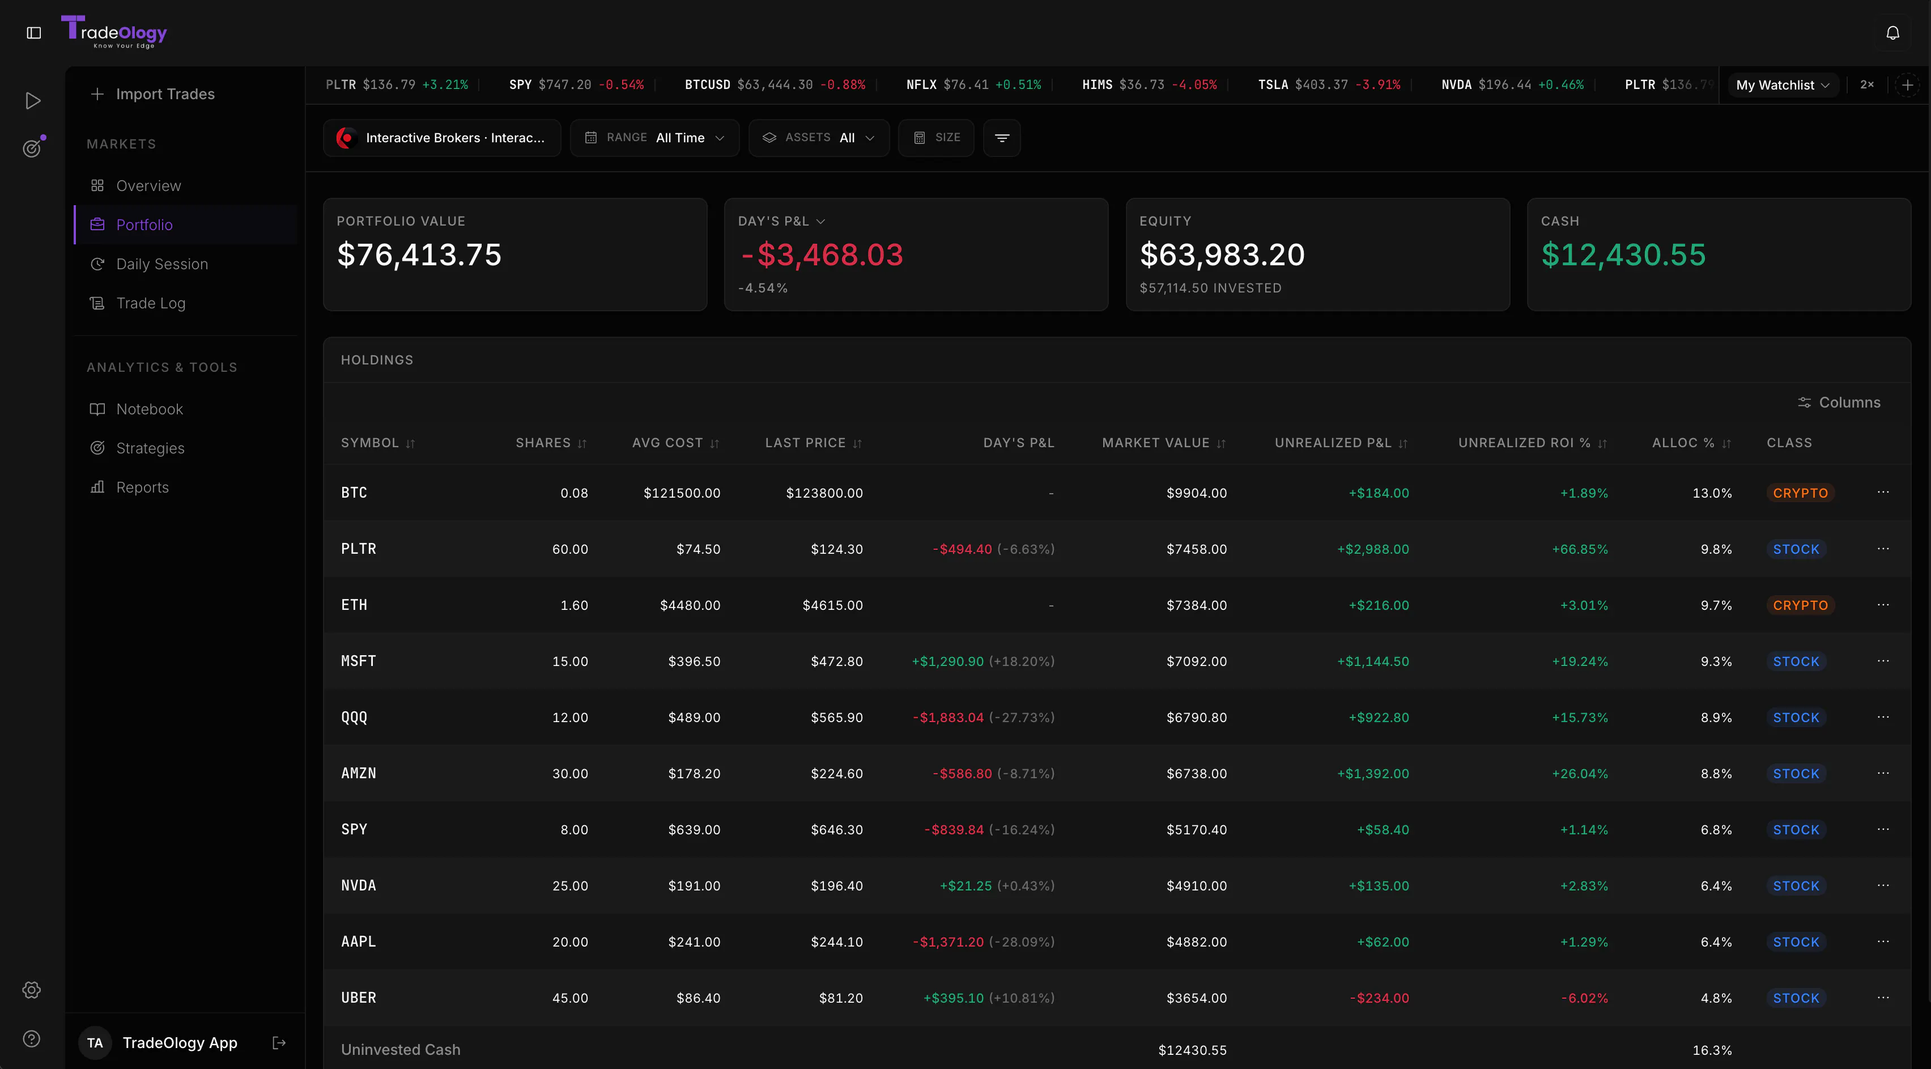Open row options for UBER
1931x1069 pixels.
pyautogui.click(x=1883, y=998)
